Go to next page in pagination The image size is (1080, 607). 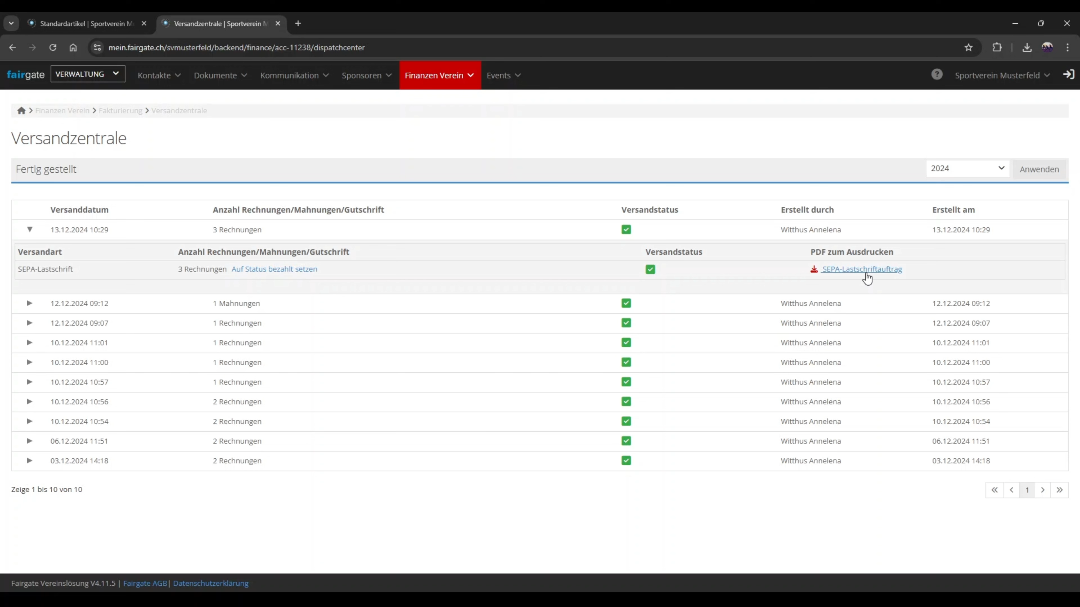(1043, 490)
